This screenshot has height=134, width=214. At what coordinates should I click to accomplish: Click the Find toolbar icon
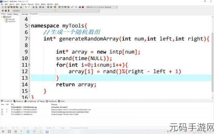coord(33,7)
